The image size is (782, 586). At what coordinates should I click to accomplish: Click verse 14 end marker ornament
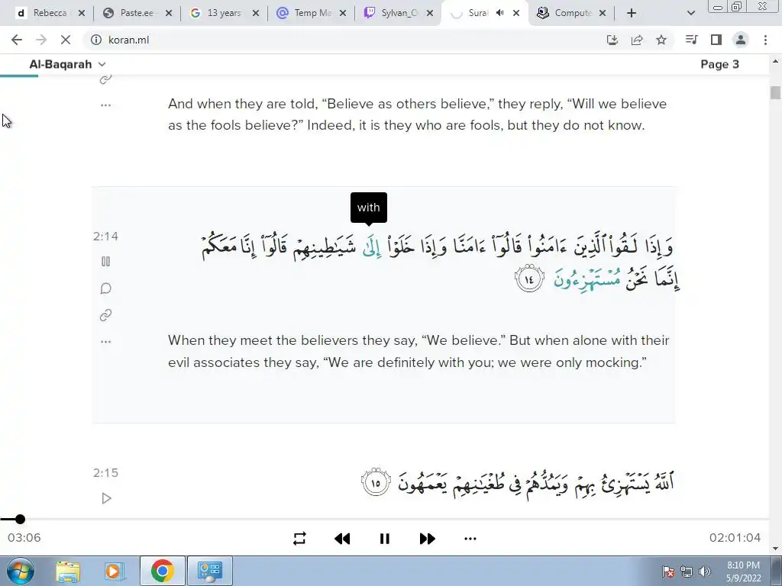pyautogui.click(x=529, y=279)
